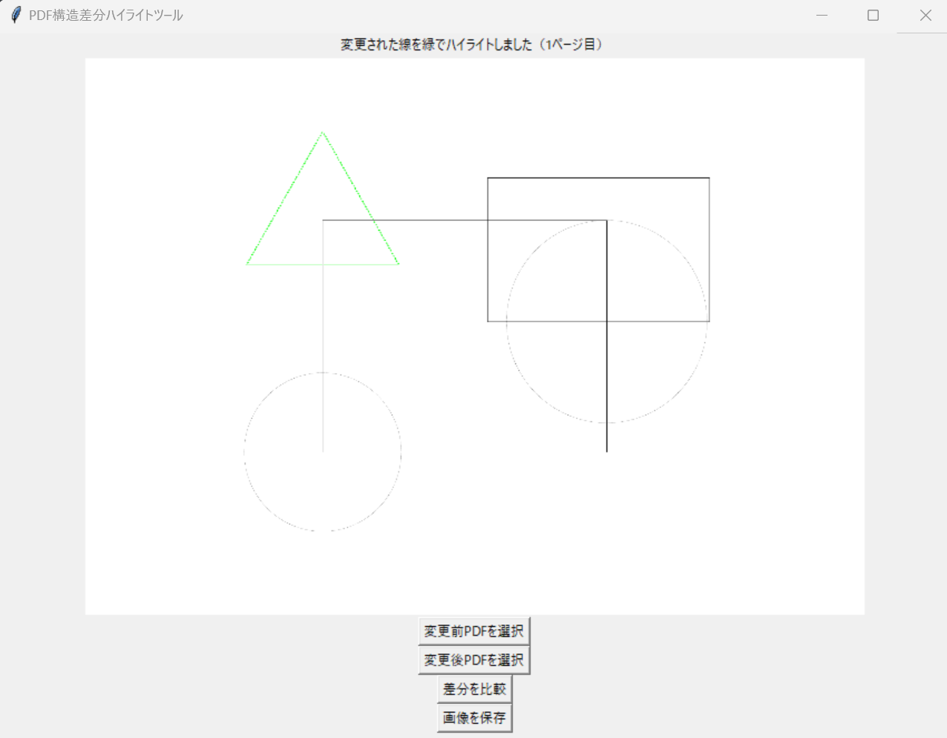
Task: Click the green highlight status message label
Action: (x=473, y=45)
